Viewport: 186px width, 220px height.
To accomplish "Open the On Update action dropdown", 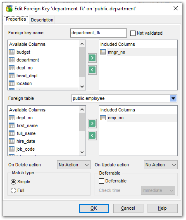I will 160,165.
